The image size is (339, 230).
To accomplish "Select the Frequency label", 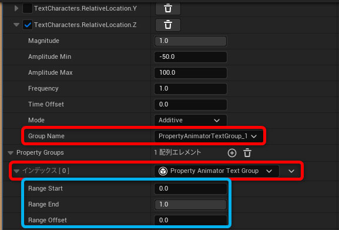I will click(43, 88).
